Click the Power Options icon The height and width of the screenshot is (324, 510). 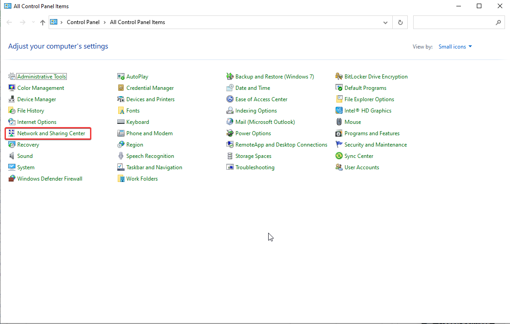(230, 133)
